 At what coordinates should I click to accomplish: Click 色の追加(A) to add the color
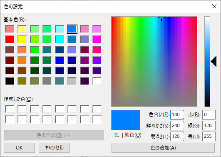[163, 148]
